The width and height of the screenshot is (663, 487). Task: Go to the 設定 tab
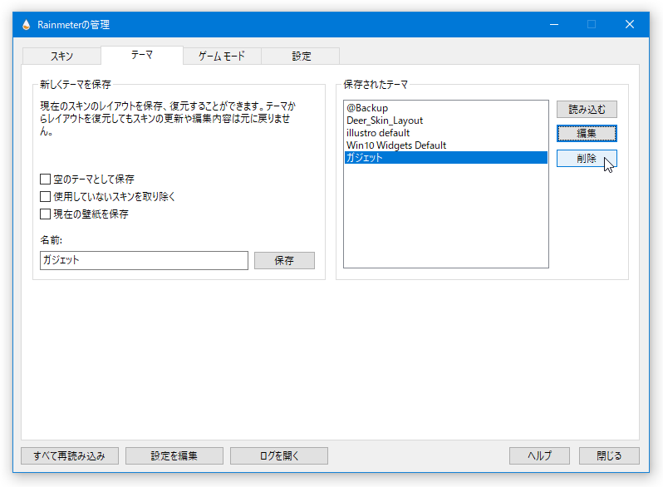click(301, 56)
